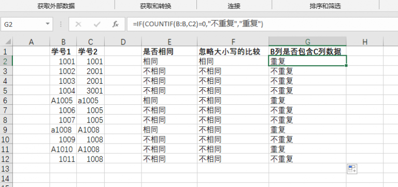
Task: Select cell C9 containing A1008
Action: tap(90, 130)
